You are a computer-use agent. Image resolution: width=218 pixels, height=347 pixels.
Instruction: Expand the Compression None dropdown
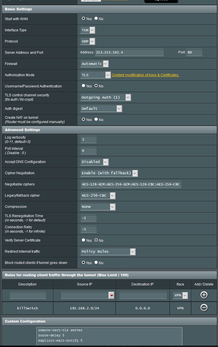coord(98,207)
